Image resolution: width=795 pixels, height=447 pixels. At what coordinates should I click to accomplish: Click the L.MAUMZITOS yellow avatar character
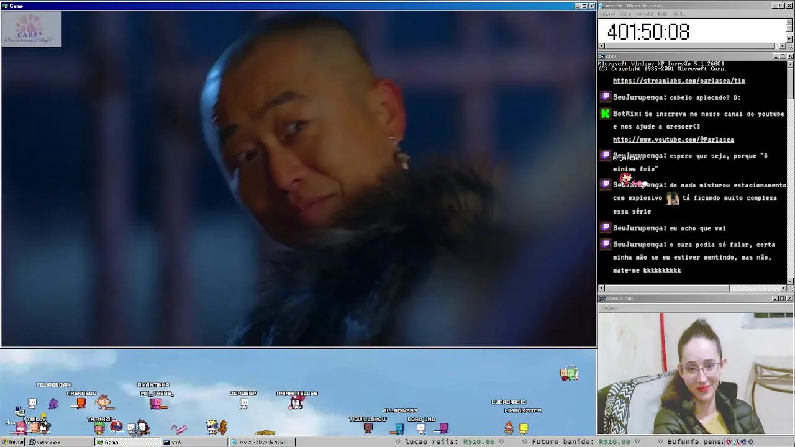524,428
